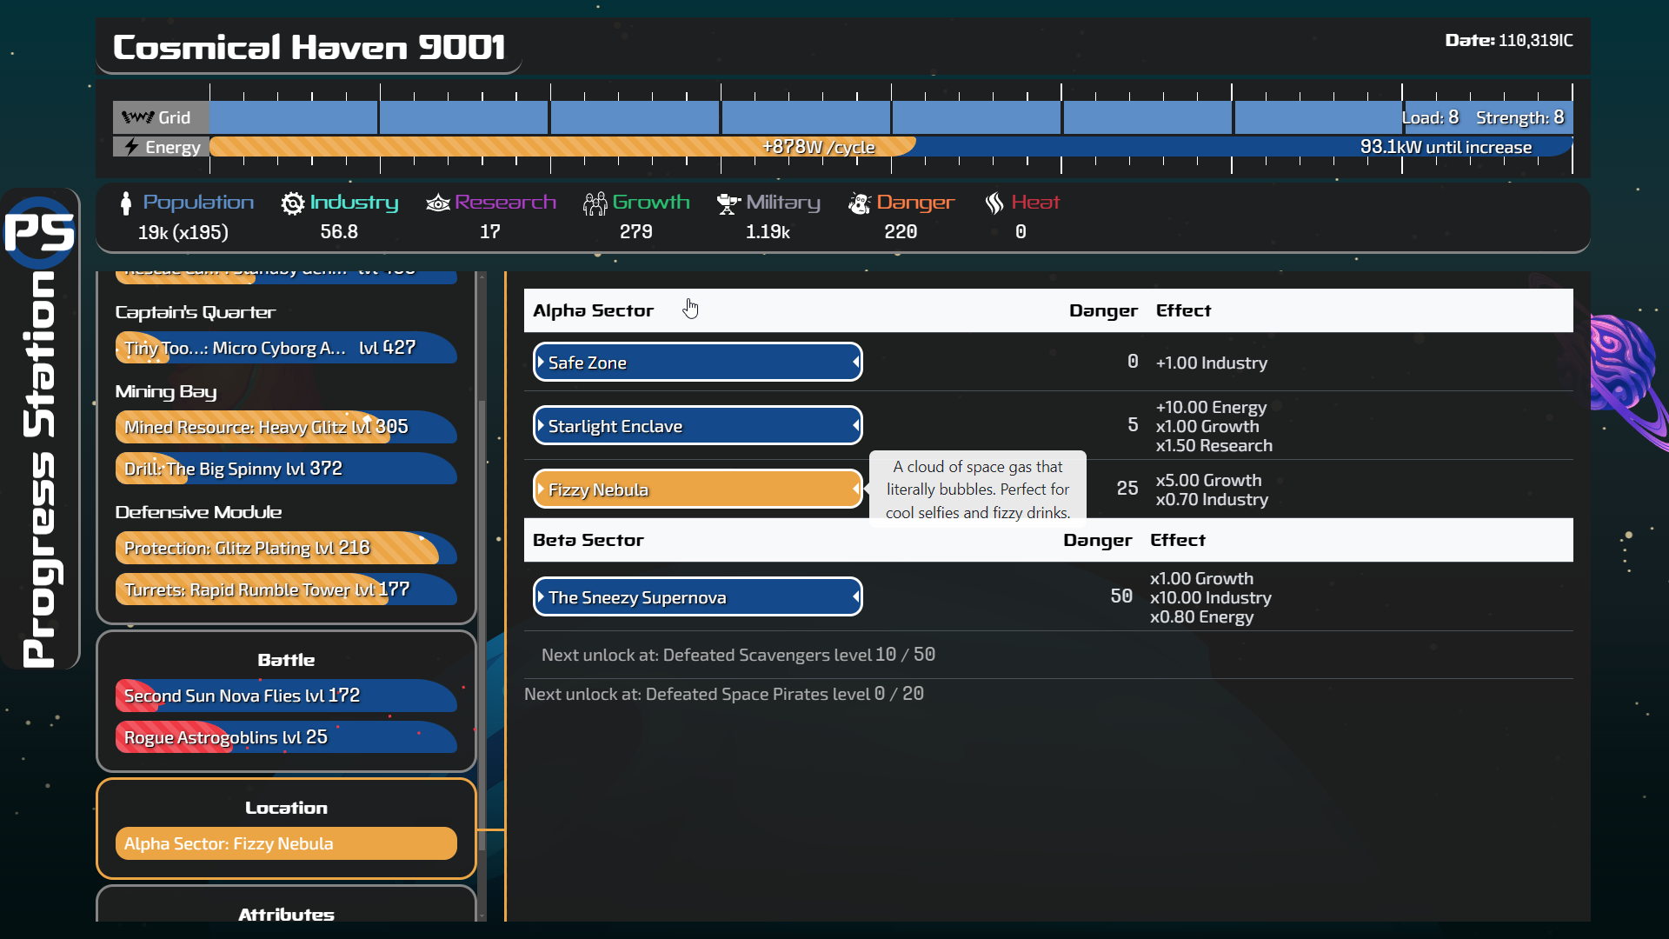Viewport: 1669px width, 939px height.
Task: Click the Military turret icon
Action: (728, 203)
